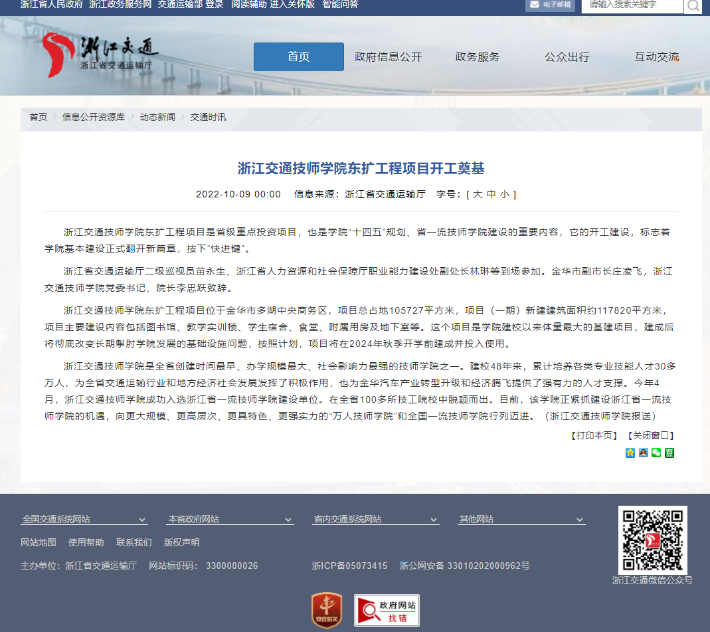
Task: Click 打印本页 to print page
Action: 594,435
